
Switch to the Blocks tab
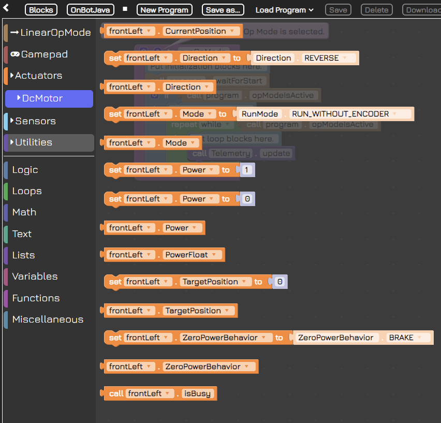tap(41, 9)
